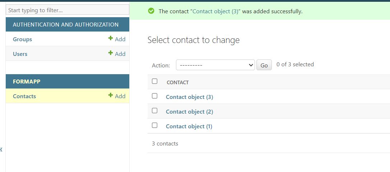Image resolution: width=390 pixels, height=172 pixels.
Task: Open the Groups model link in sidebar
Action: coord(22,39)
